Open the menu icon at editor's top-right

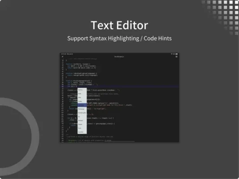pos(176,56)
